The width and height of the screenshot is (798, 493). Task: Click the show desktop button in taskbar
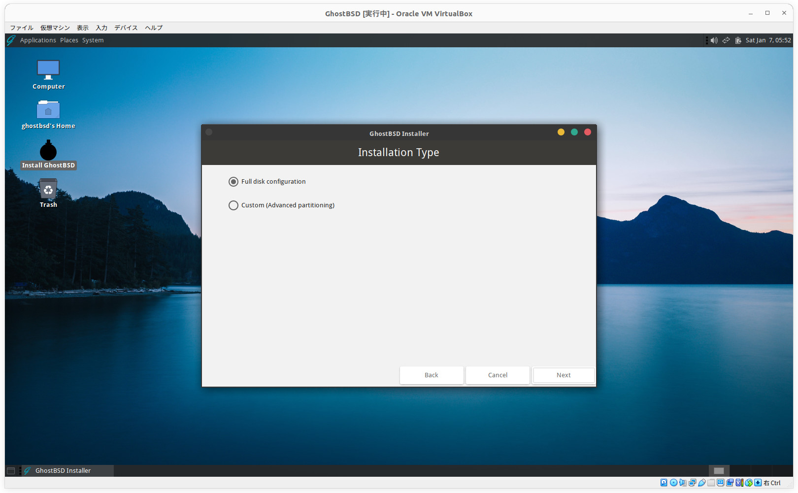coord(11,471)
